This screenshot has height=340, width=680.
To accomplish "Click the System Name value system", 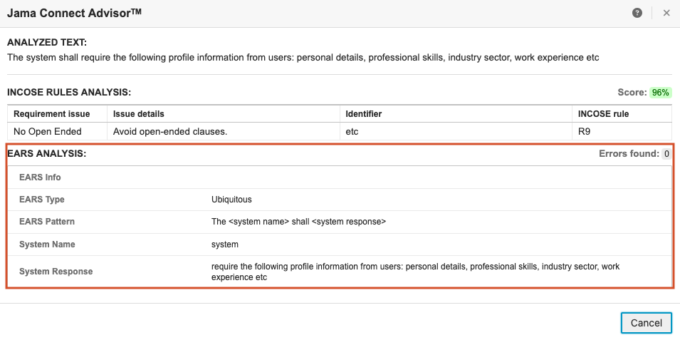I will click(224, 244).
